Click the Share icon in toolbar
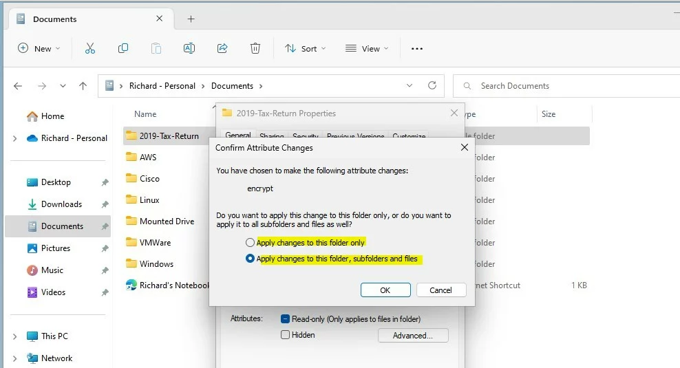680x368 pixels. (222, 49)
